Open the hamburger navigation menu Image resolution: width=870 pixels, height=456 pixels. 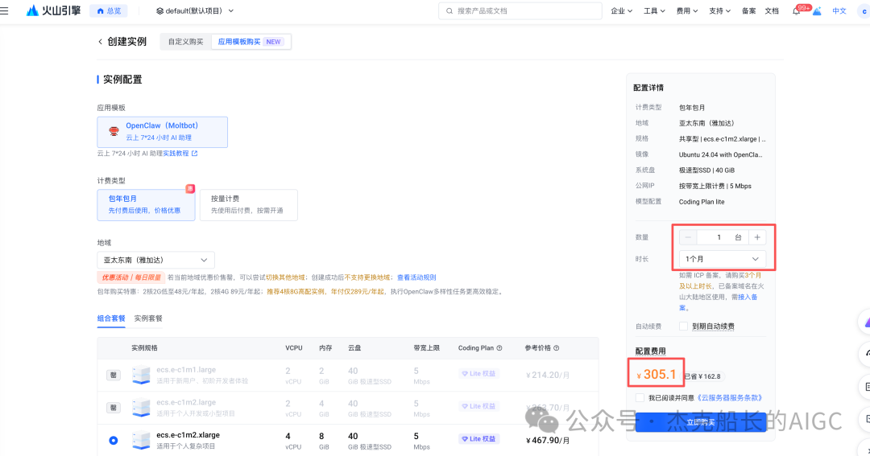5,10
